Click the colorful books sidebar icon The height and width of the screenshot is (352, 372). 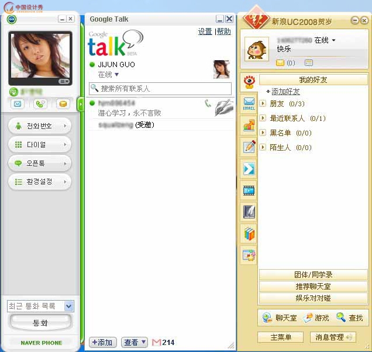pyautogui.click(x=249, y=233)
